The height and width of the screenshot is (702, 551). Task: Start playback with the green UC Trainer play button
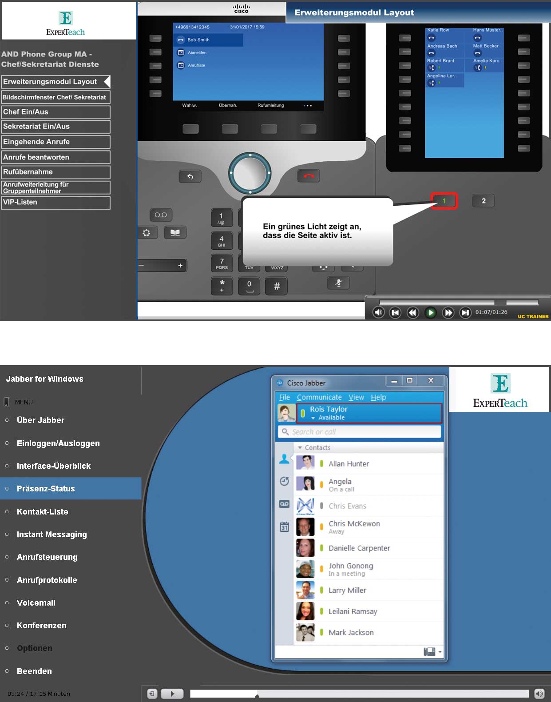click(x=430, y=312)
